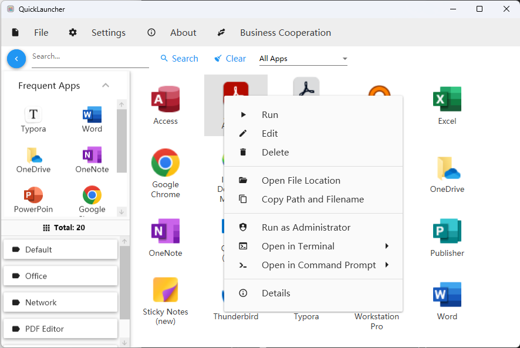Open OneNote from Frequent Apps
Viewport: 520px width, 348px height.
pos(92,160)
